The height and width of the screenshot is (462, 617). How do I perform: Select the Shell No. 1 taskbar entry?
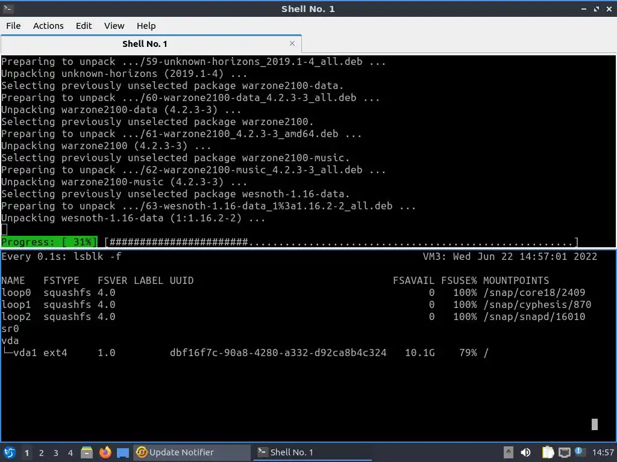[x=313, y=452]
